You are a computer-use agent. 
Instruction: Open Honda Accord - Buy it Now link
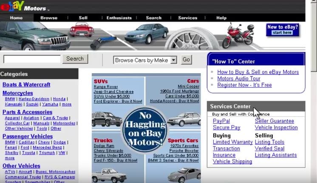175,101
